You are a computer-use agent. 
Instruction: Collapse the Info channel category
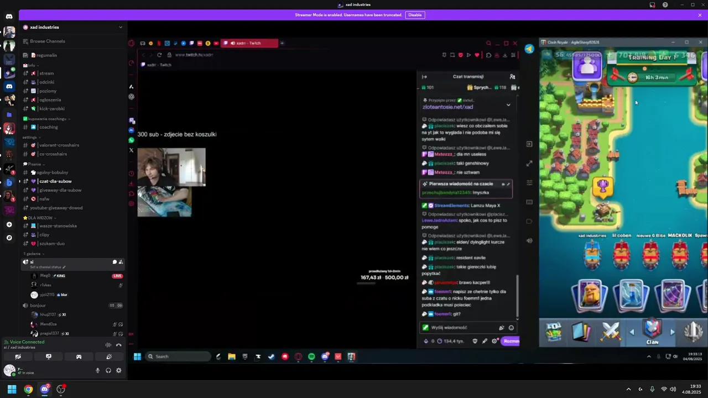pyautogui.click(x=31, y=65)
